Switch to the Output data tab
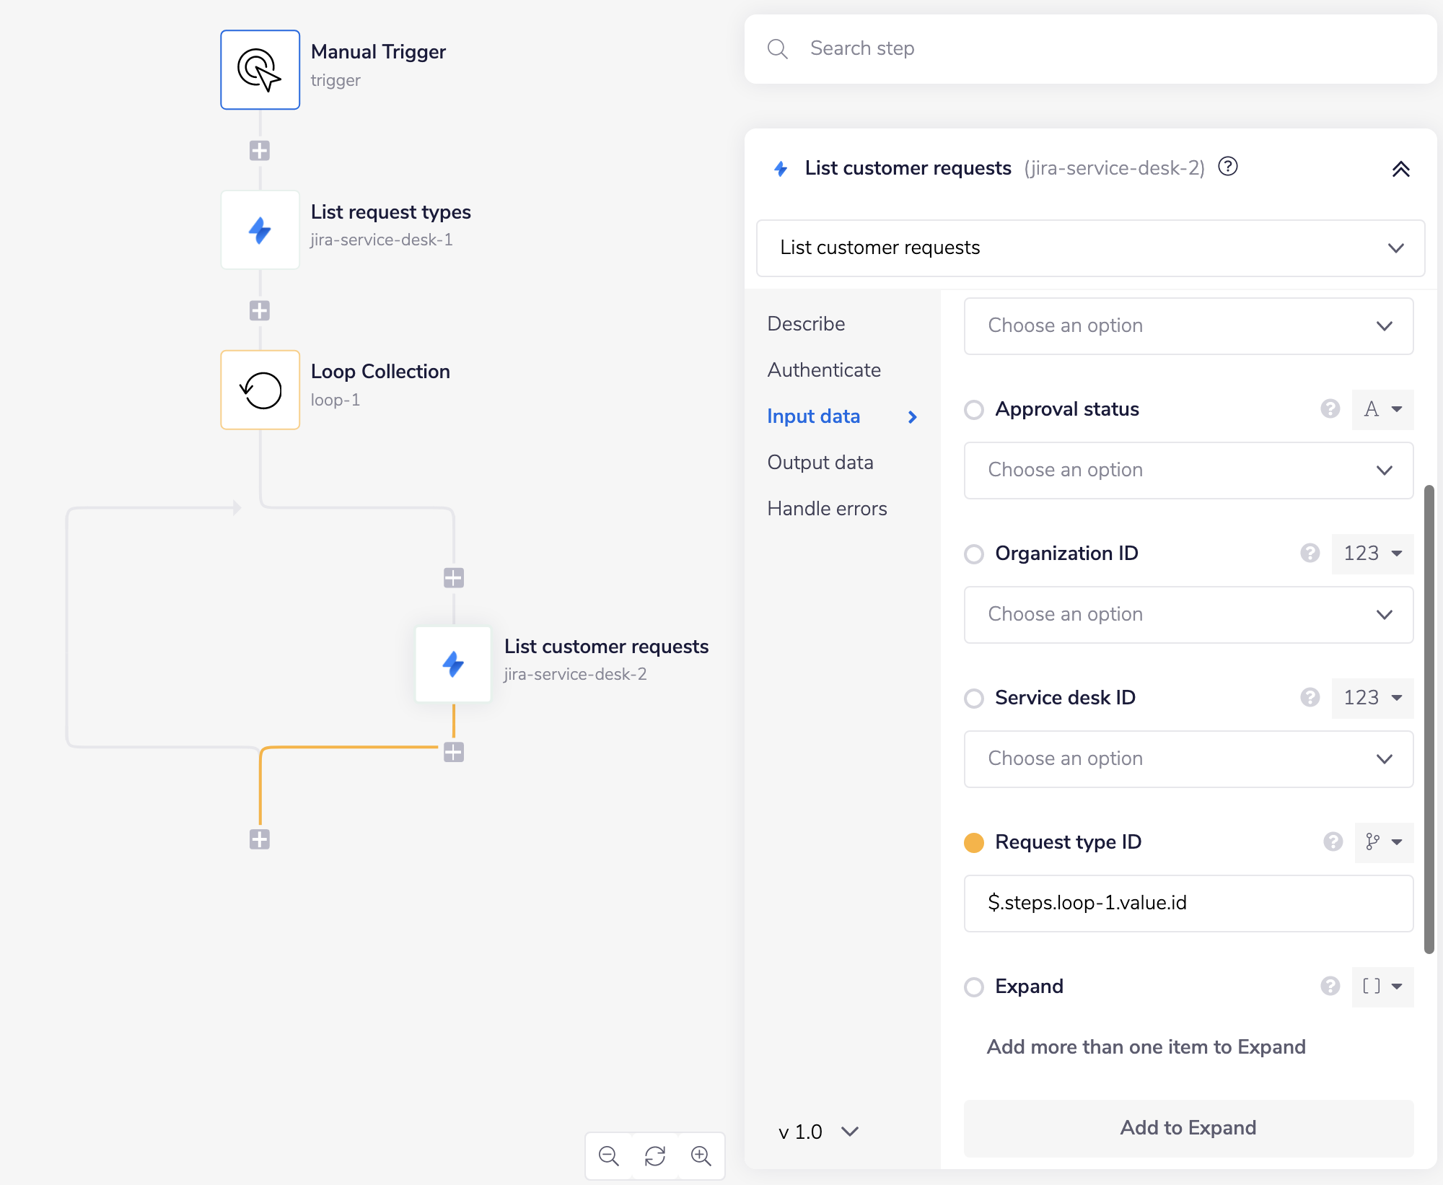Viewport: 1443px width, 1185px height. (x=820, y=462)
